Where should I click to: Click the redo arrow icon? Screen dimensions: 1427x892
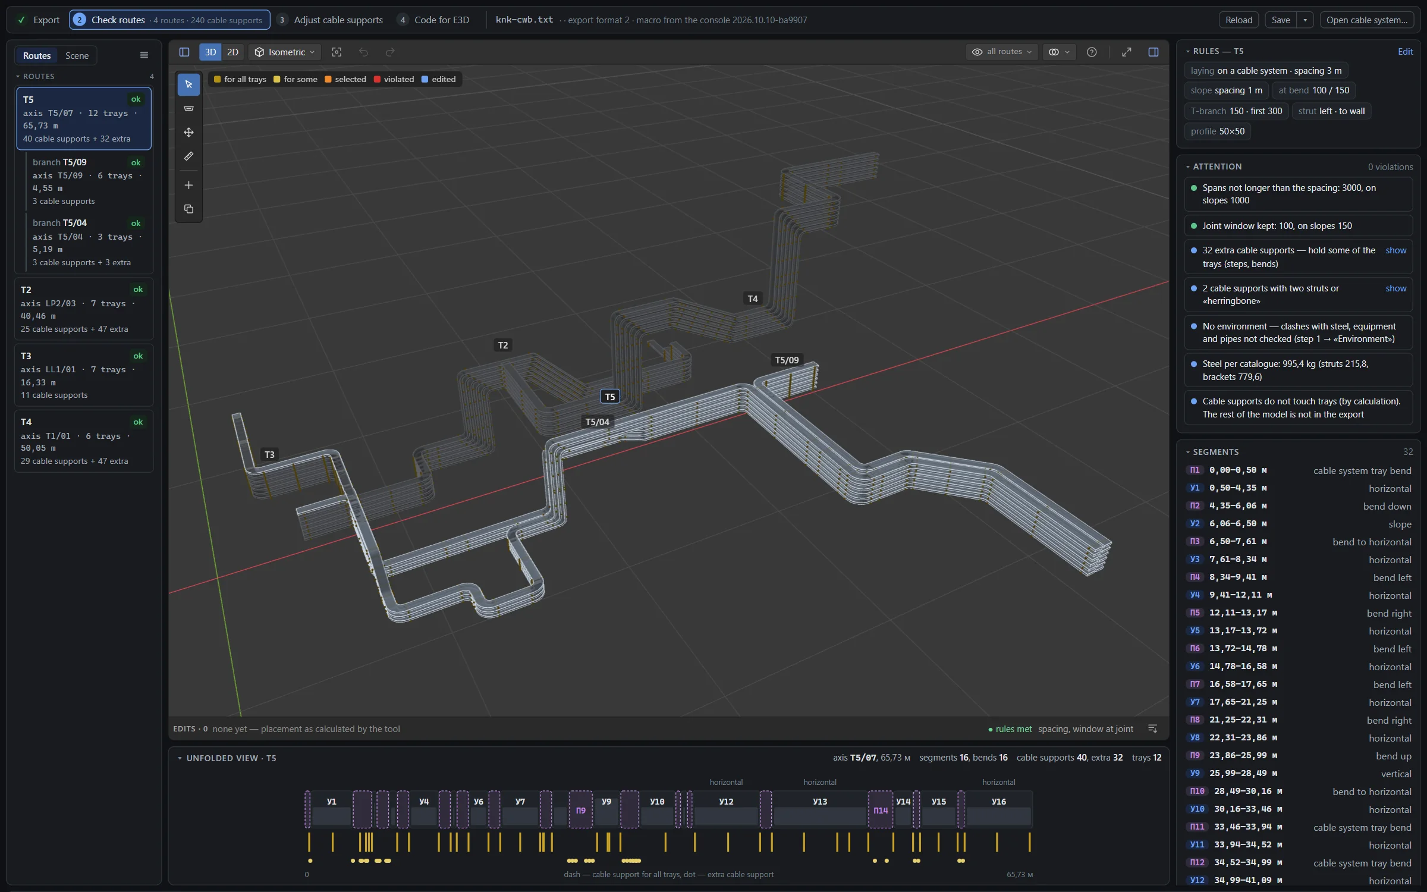pos(390,52)
